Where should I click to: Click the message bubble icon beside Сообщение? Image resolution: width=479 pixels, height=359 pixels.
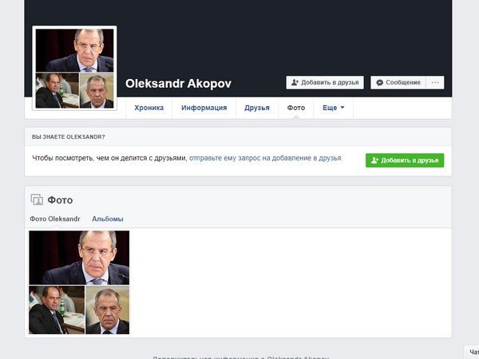point(380,83)
